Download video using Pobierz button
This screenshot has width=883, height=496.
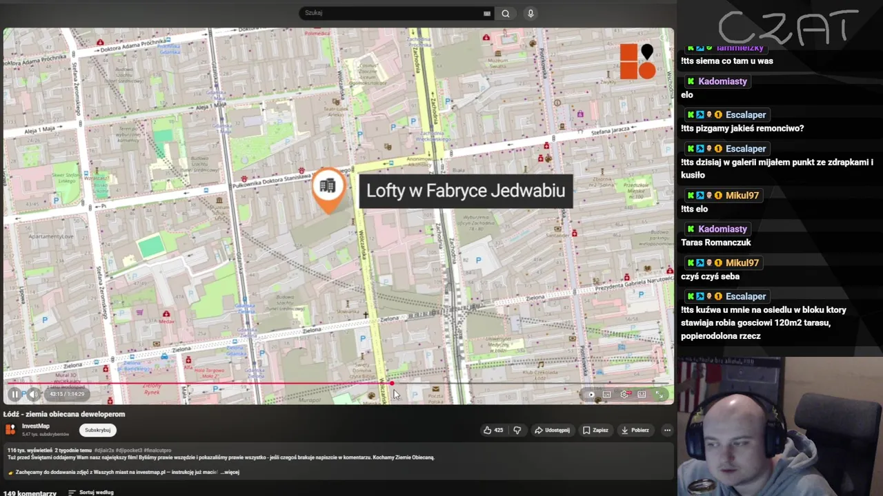(635, 430)
